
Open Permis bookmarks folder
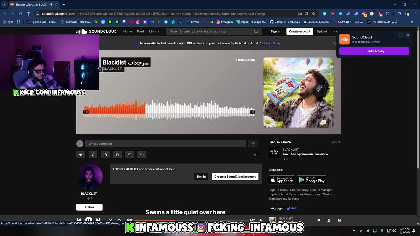(192, 22)
